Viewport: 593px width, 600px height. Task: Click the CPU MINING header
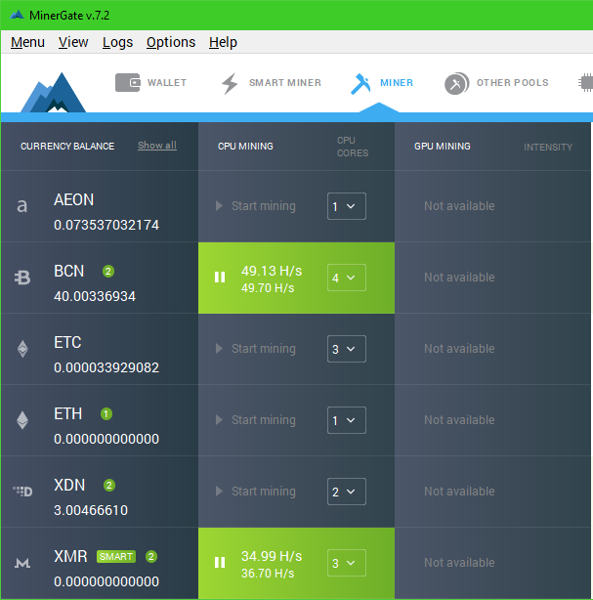pyautogui.click(x=245, y=147)
